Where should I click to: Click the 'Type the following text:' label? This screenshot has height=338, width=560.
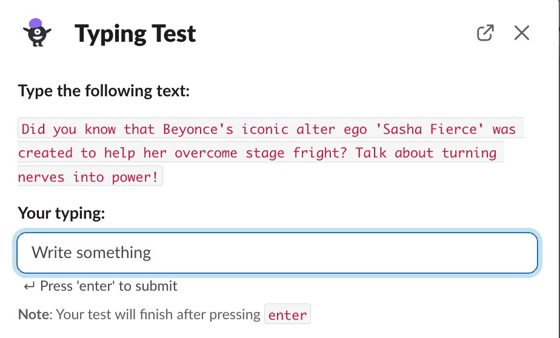pos(104,91)
